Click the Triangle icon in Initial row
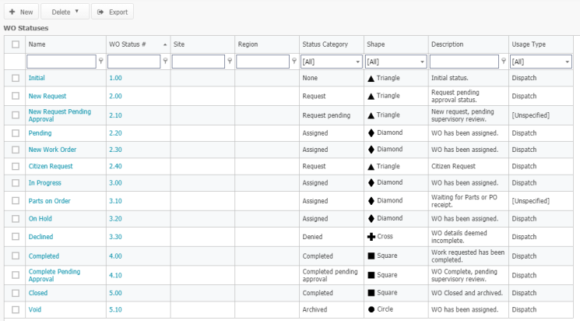Screen dimensions: 580x321 coord(371,79)
